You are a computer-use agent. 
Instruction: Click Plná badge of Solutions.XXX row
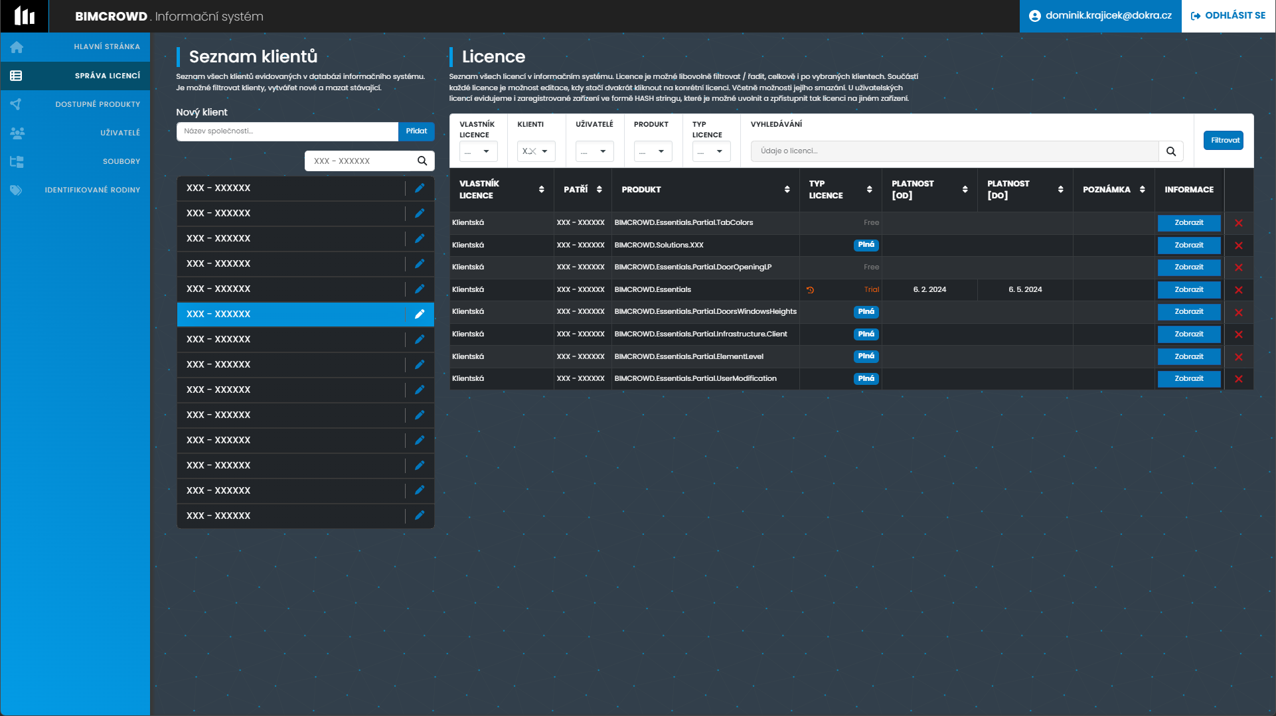coord(866,246)
